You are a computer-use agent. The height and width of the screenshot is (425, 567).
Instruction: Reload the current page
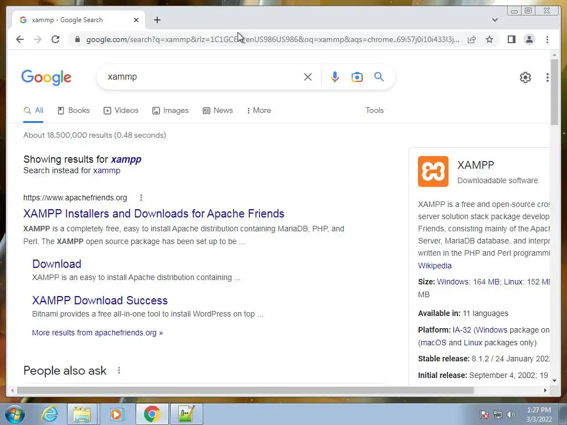tap(55, 39)
